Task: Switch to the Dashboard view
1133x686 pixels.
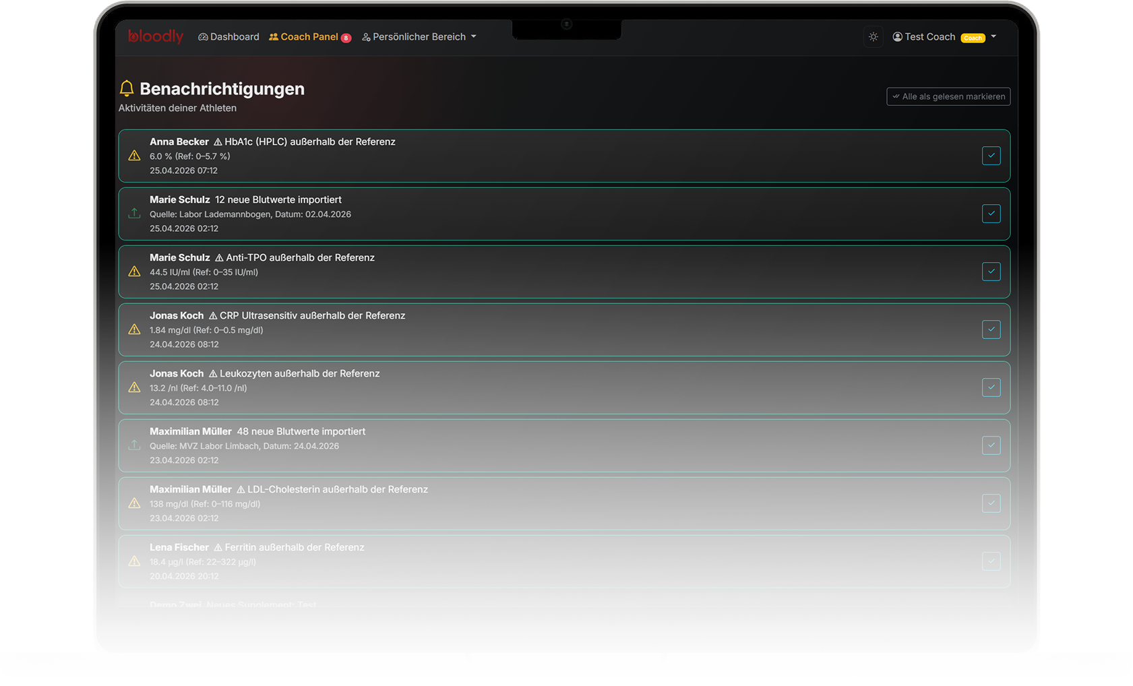Action: [x=228, y=36]
